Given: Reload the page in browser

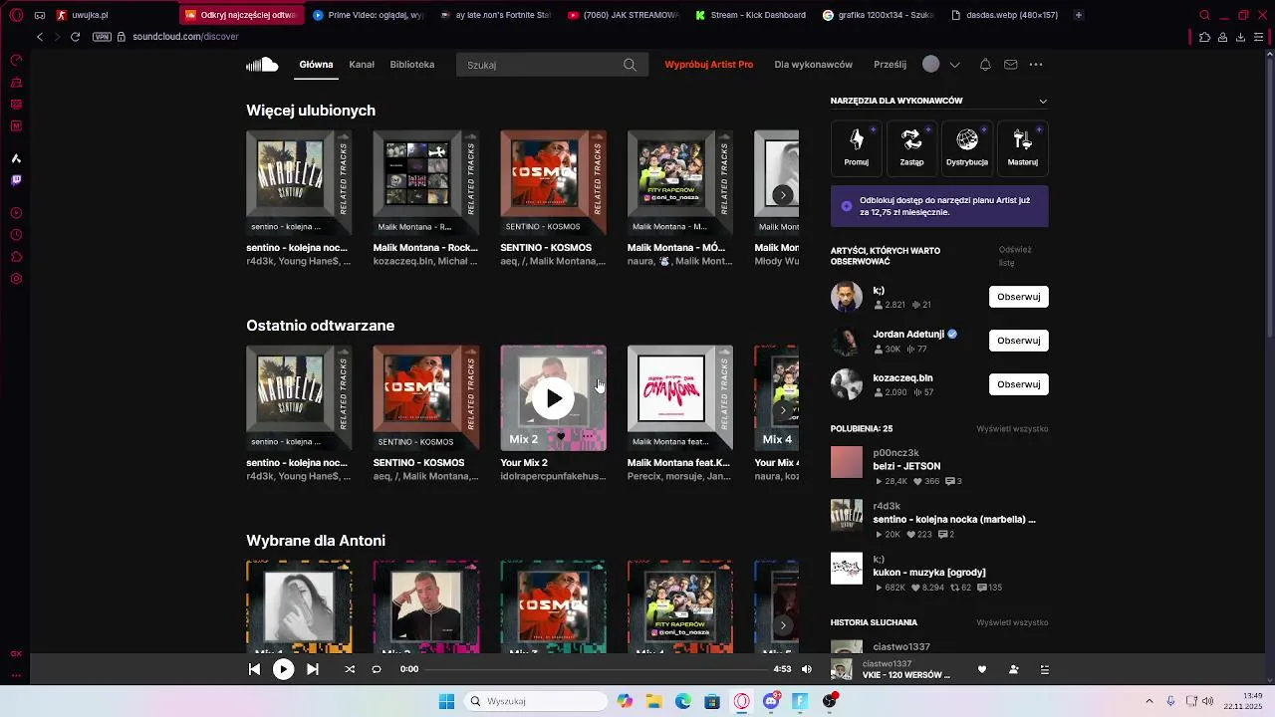Looking at the screenshot, I should coord(75,37).
